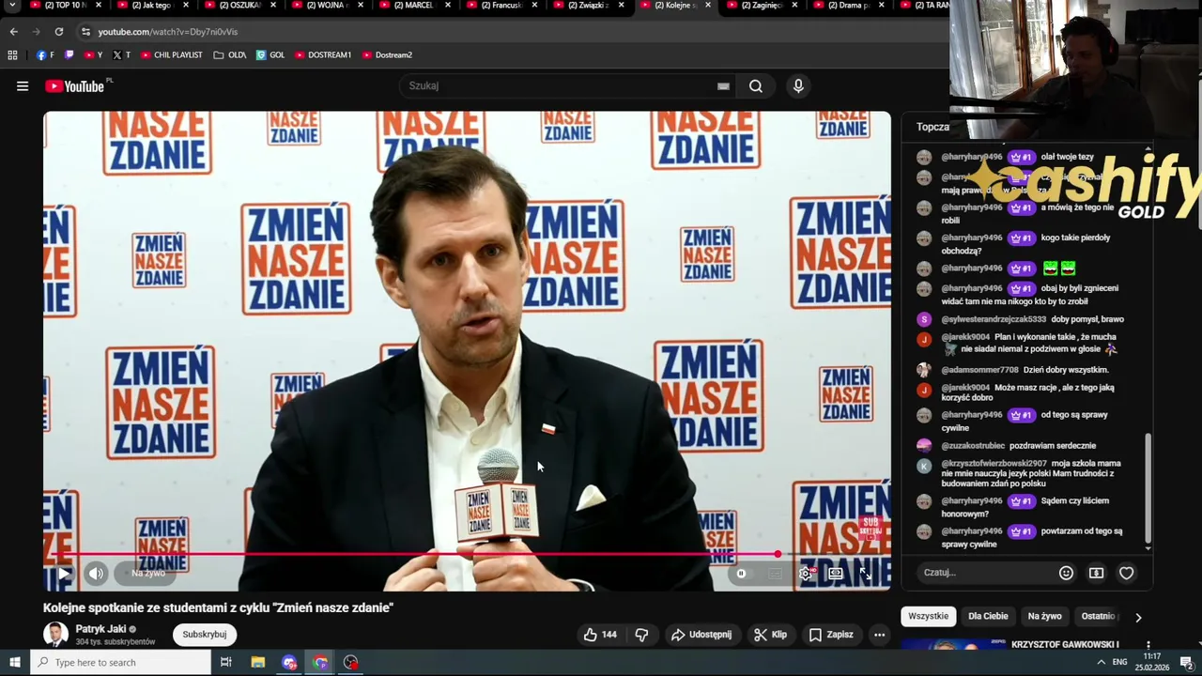
Task: Switch to Francuski browser tab
Action: tap(501, 6)
